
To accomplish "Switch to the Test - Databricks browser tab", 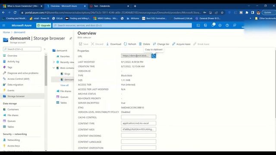I will [x=109, y=6].
